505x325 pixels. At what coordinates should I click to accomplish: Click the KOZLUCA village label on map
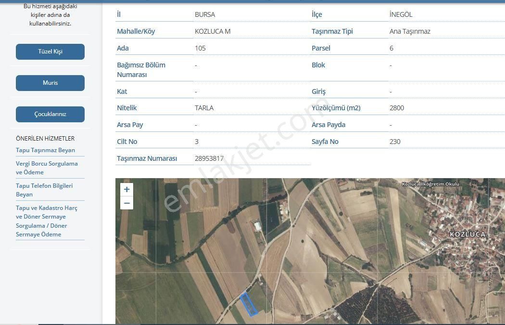tap(467, 234)
